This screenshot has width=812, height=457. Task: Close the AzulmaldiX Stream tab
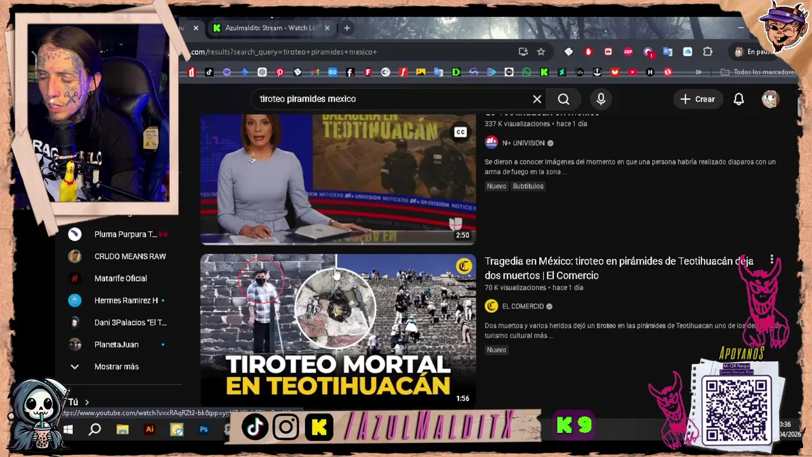(327, 28)
